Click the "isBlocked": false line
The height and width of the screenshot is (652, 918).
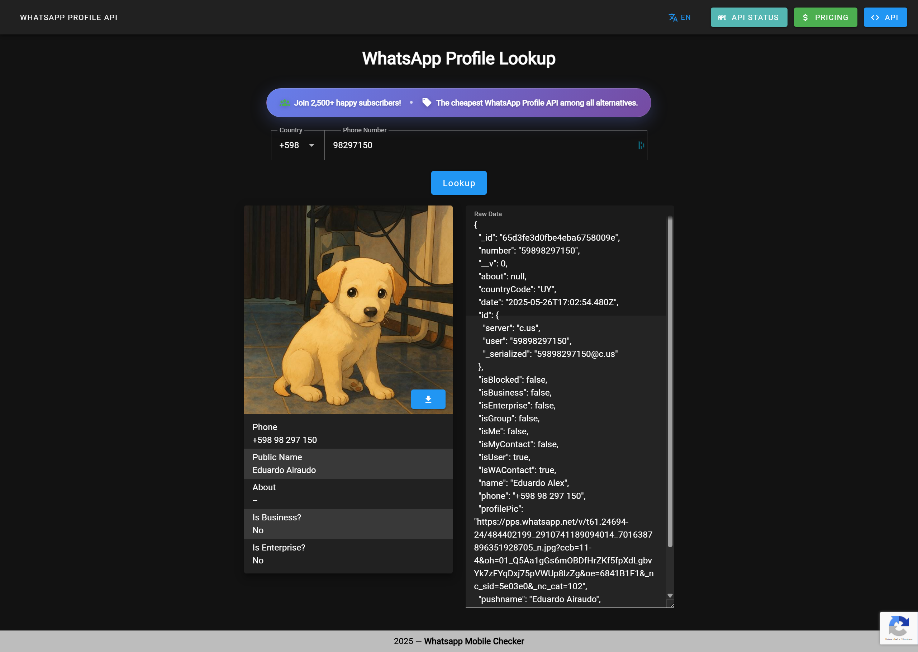[x=513, y=380]
